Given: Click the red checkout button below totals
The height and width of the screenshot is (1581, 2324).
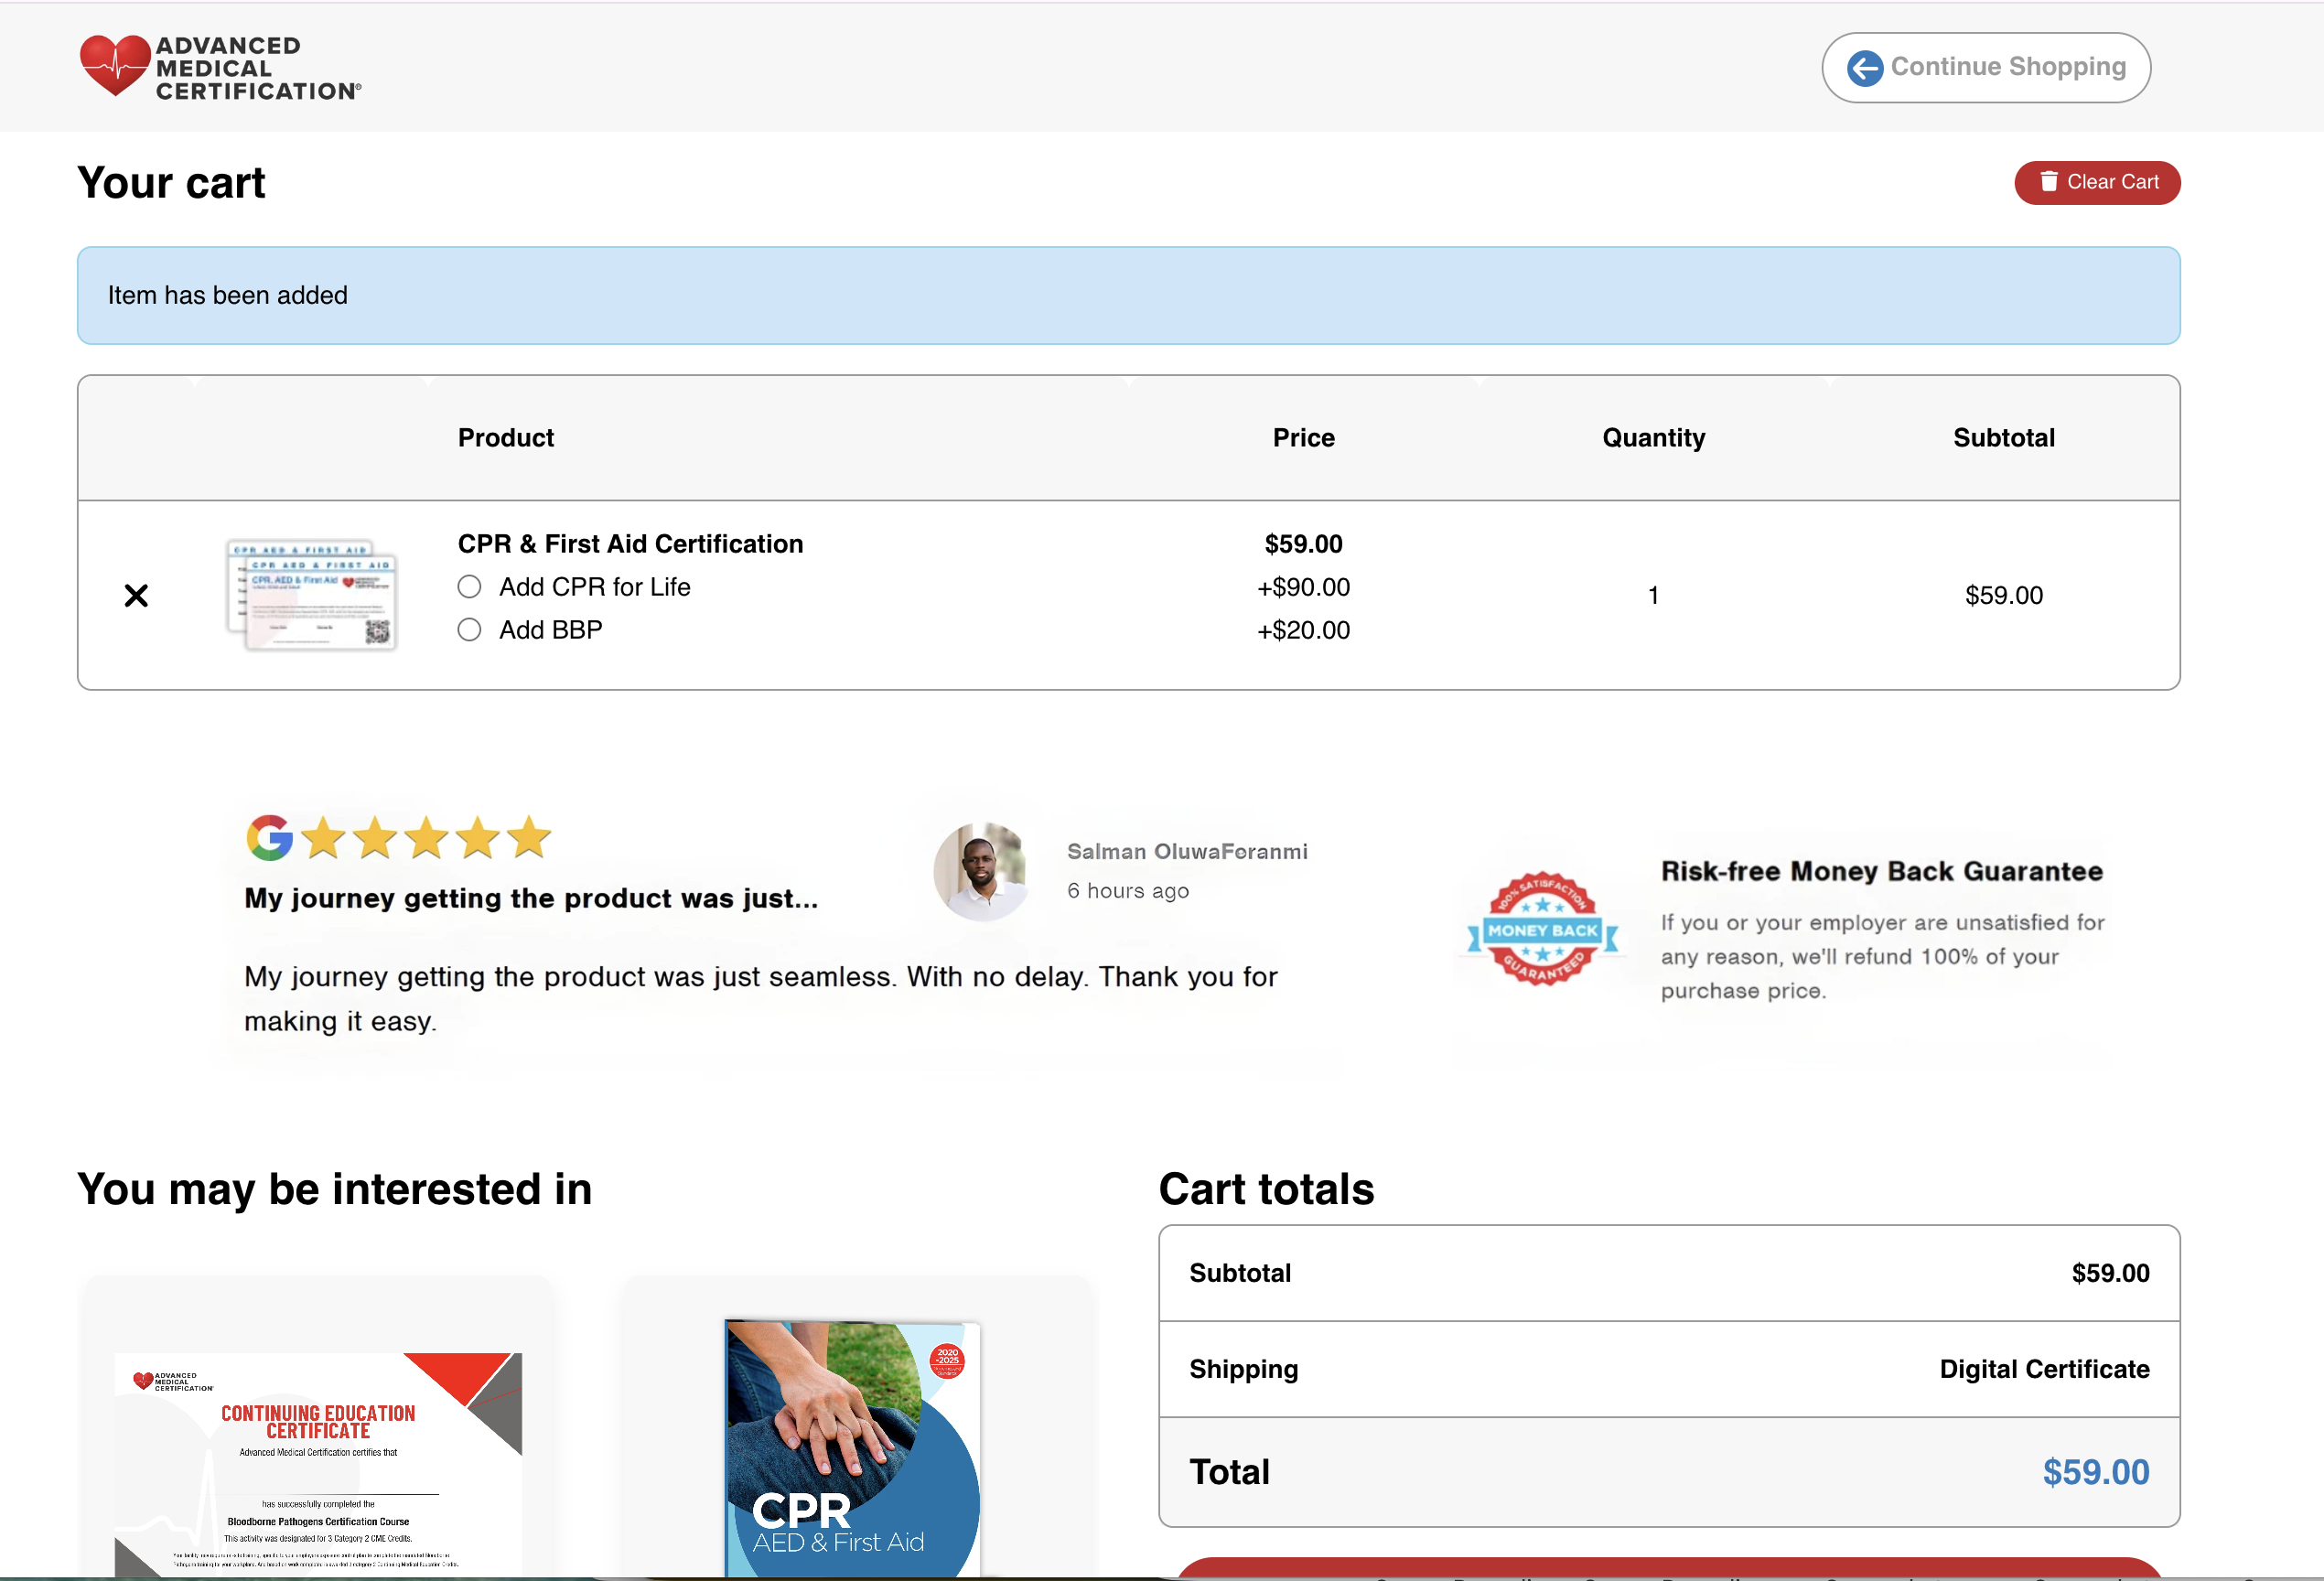Looking at the screenshot, I should [1668, 1570].
